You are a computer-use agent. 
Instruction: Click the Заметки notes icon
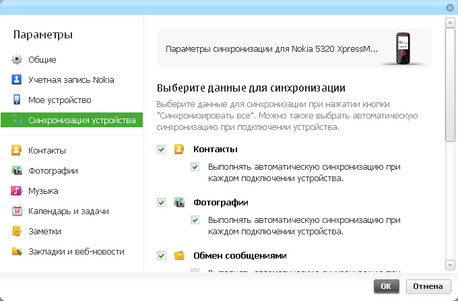(17, 232)
